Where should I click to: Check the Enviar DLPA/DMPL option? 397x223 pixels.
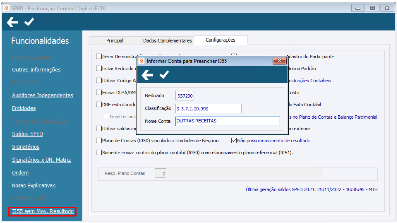click(x=99, y=92)
